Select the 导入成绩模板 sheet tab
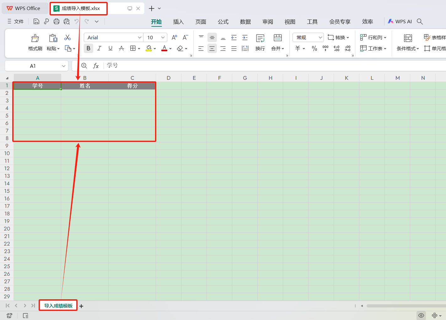The height and width of the screenshot is (320, 446). coord(58,306)
